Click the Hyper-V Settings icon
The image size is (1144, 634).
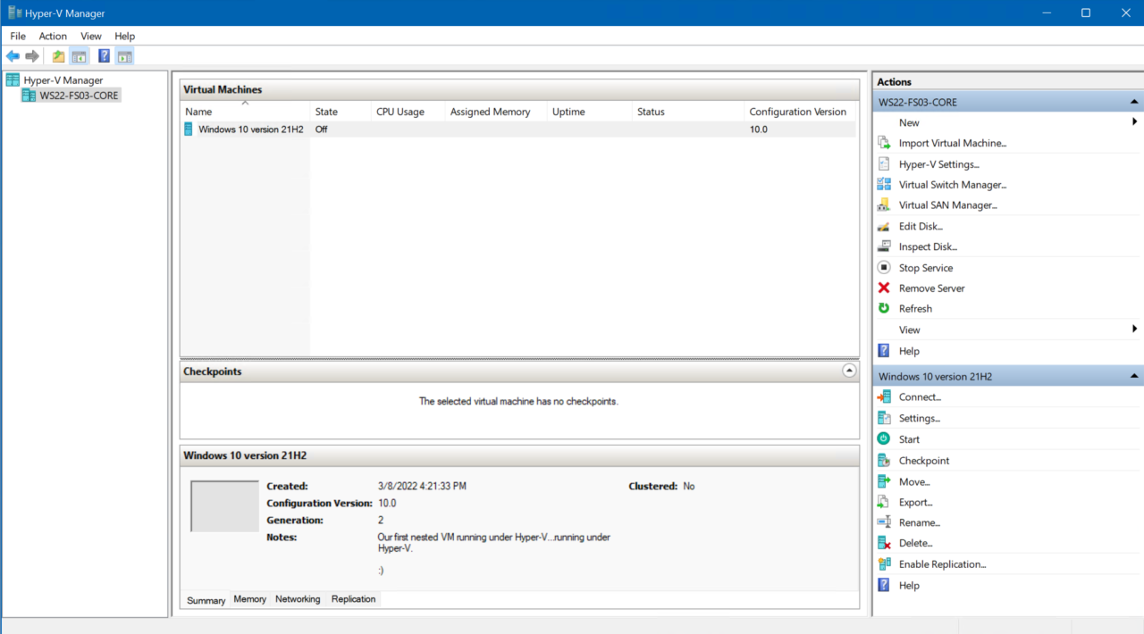[884, 164]
